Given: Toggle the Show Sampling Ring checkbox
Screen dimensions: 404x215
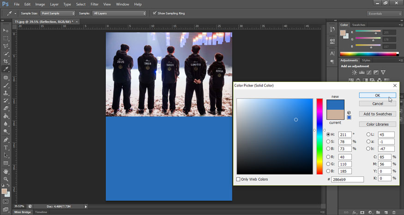Looking at the screenshot, I should (x=155, y=13).
